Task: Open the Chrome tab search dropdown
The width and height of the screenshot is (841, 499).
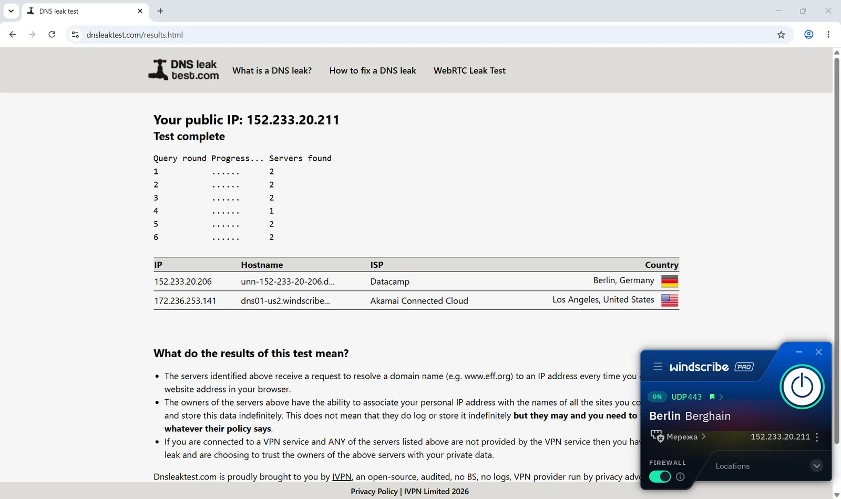Action: click(x=11, y=11)
